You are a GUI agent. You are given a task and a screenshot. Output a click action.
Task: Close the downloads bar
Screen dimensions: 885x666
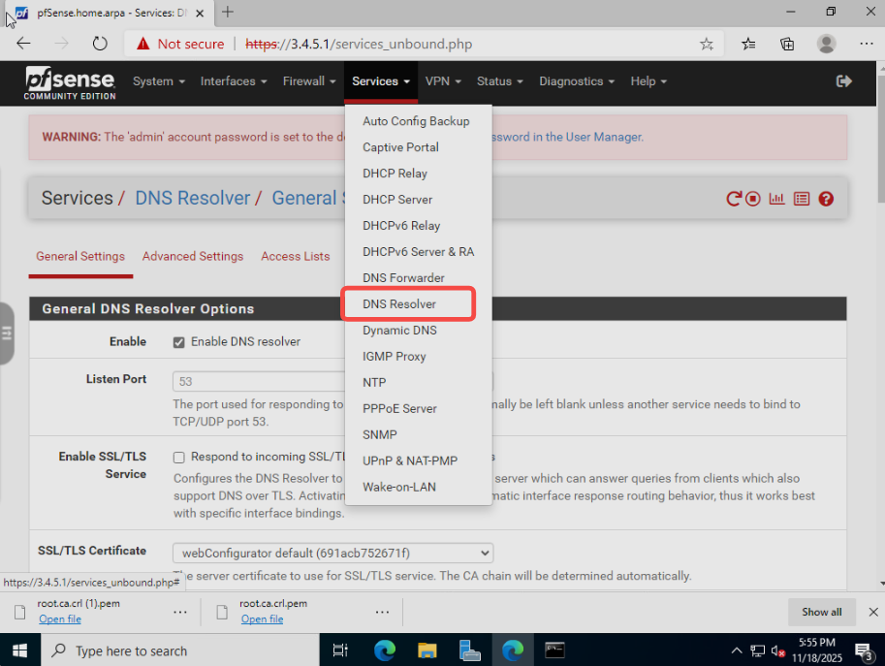[873, 612]
